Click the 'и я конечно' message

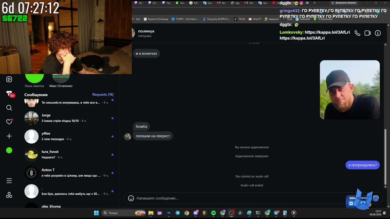(x=147, y=54)
